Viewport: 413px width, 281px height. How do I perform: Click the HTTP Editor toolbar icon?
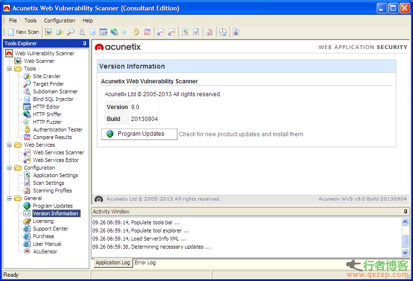coord(103,32)
